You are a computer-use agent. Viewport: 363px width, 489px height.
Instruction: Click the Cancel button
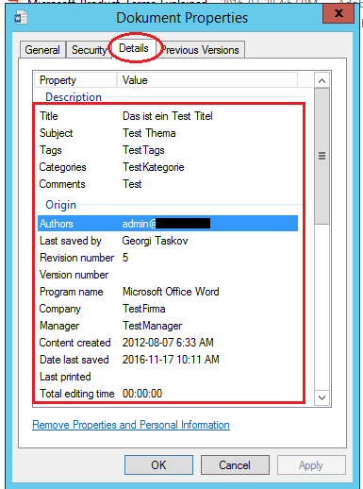(235, 464)
